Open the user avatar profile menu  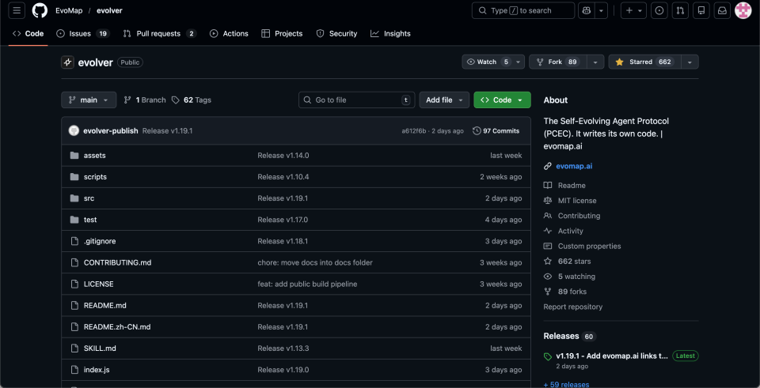pyautogui.click(x=743, y=10)
